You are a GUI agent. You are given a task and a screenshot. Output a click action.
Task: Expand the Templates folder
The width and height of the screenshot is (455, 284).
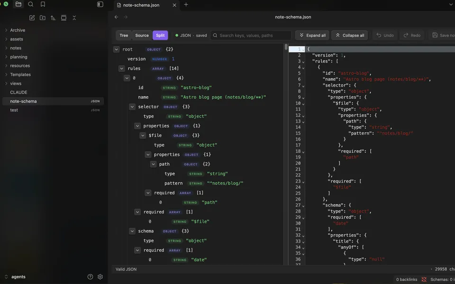click(53, 74)
